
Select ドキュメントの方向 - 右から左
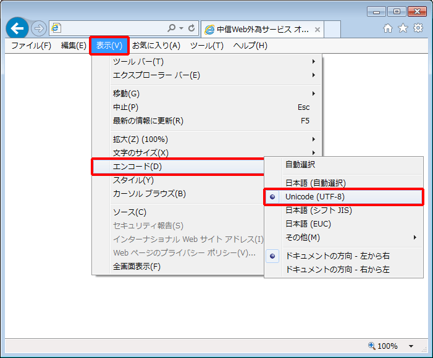(x=344, y=269)
